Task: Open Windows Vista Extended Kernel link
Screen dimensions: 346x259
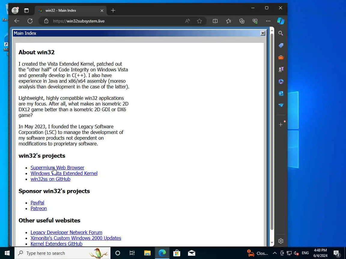Action: coord(64,173)
